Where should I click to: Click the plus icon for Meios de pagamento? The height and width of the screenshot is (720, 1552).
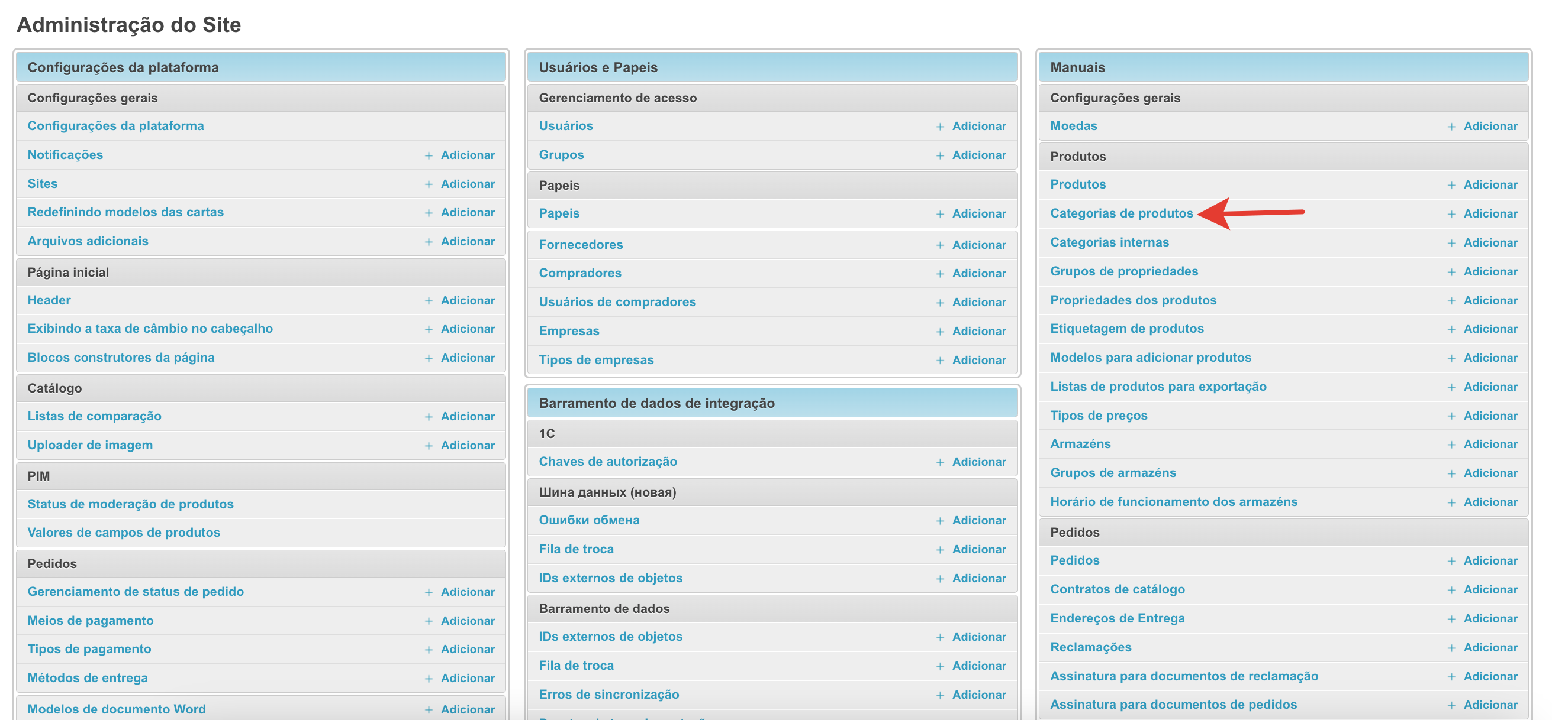coord(429,621)
